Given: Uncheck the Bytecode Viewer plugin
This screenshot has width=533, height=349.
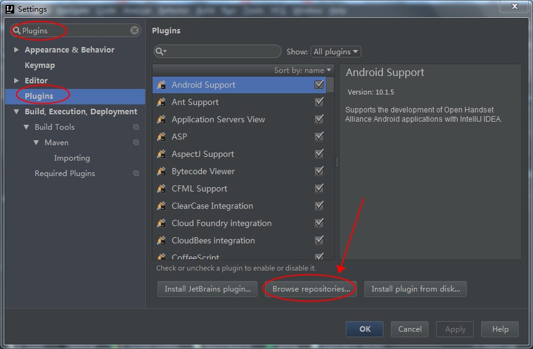Looking at the screenshot, I should click(319, 171).
